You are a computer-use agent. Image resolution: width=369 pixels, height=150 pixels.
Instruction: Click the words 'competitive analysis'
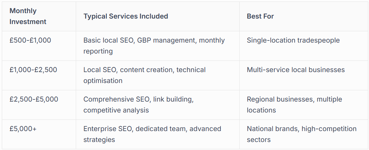pos(116,110)
